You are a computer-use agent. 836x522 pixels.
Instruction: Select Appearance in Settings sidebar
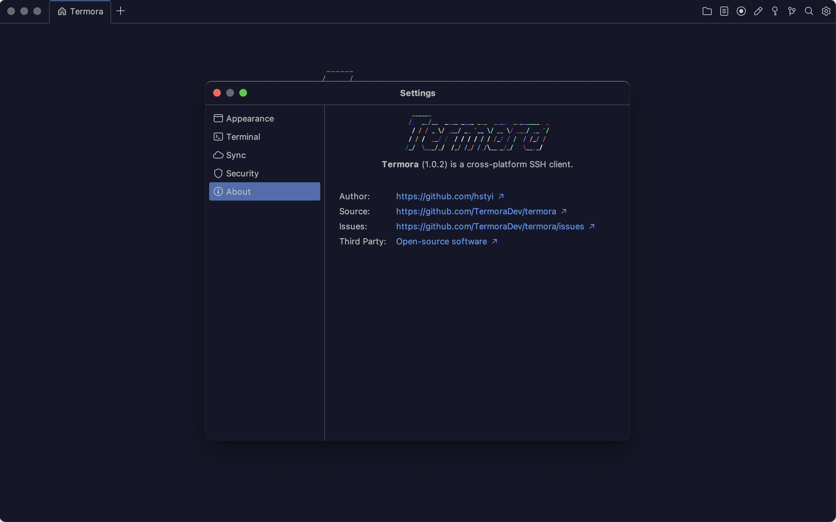[x=264, y=119]
